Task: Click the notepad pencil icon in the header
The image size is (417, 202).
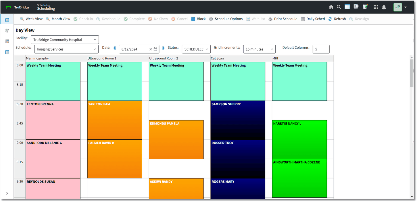Action: pos(366,7)
